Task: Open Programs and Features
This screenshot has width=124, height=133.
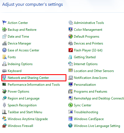Action: 90,92
